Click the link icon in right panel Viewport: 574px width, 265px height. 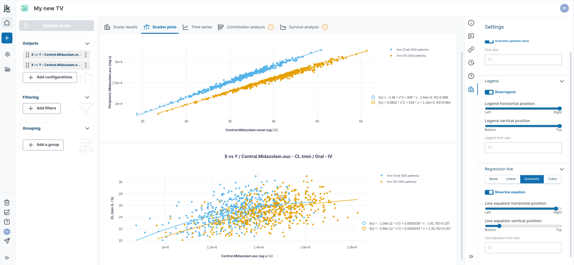coord(471,49)
